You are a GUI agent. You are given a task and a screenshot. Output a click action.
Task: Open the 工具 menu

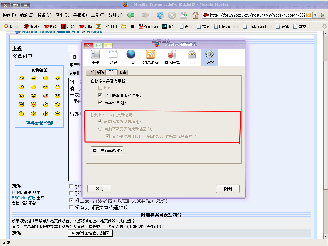pyautogui.click(x=98, y=15)
